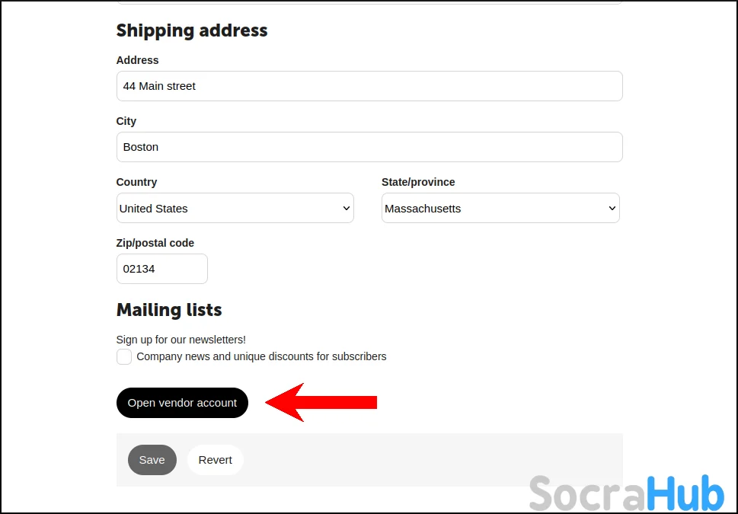Click the Revert button
Screen dimensions: 738x514
215,460
